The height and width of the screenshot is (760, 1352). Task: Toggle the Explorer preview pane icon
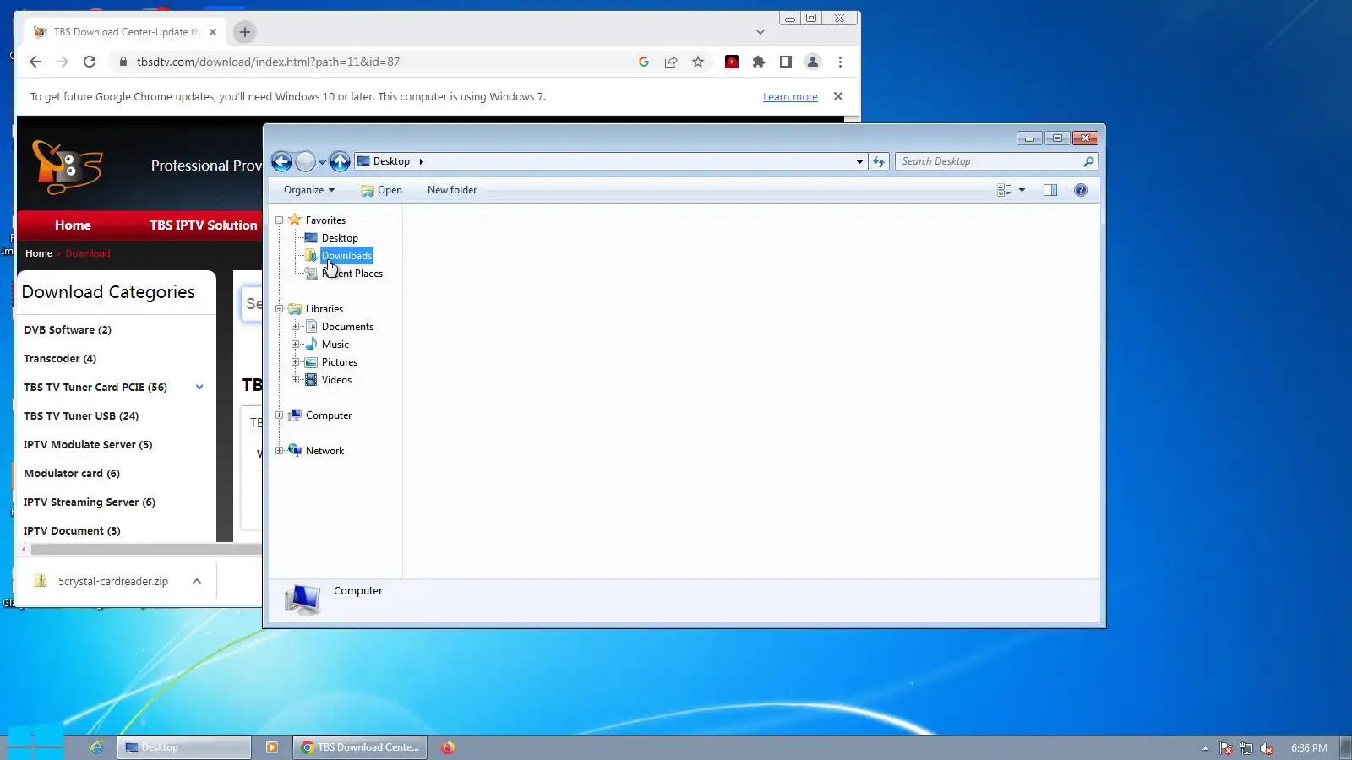pos(1050,190)
